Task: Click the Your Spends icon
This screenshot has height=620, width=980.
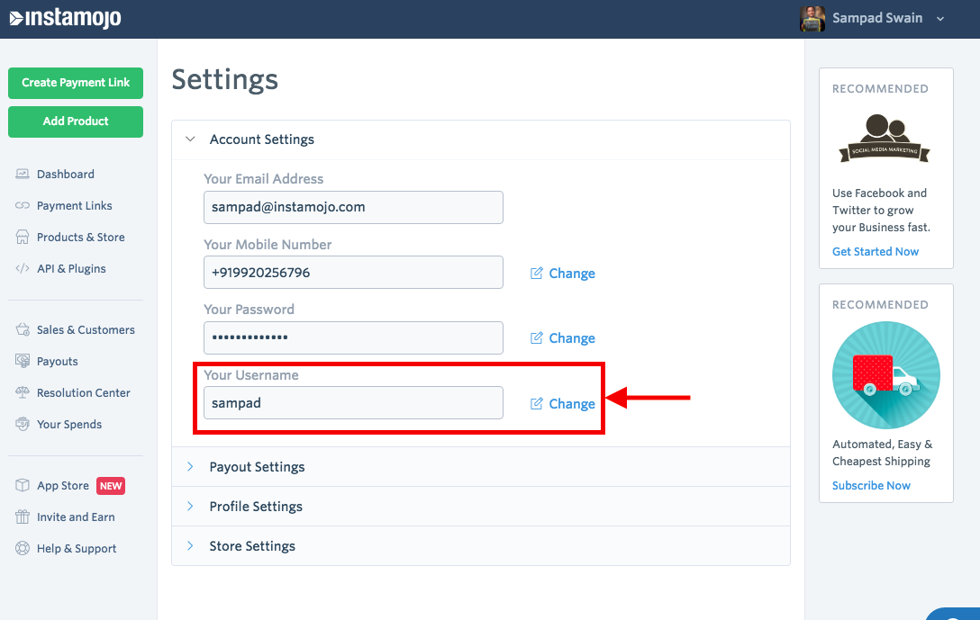Action: (23, 425)
